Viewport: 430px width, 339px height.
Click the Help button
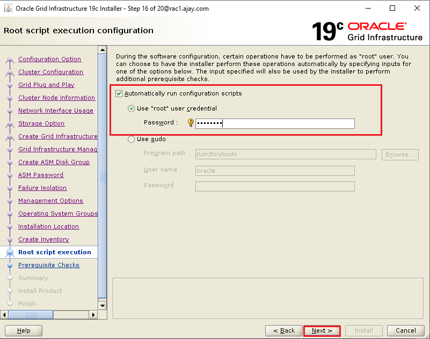click(x=24, y=330)
